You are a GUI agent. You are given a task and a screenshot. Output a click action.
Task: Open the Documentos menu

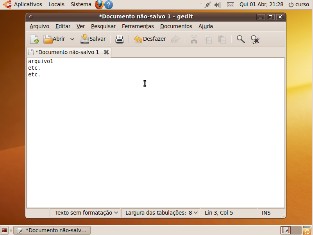[x=176, y=26]
